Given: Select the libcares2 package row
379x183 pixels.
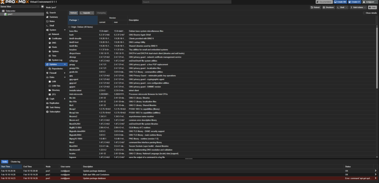Looking at the screenshot, I should [x=222, y=116].
